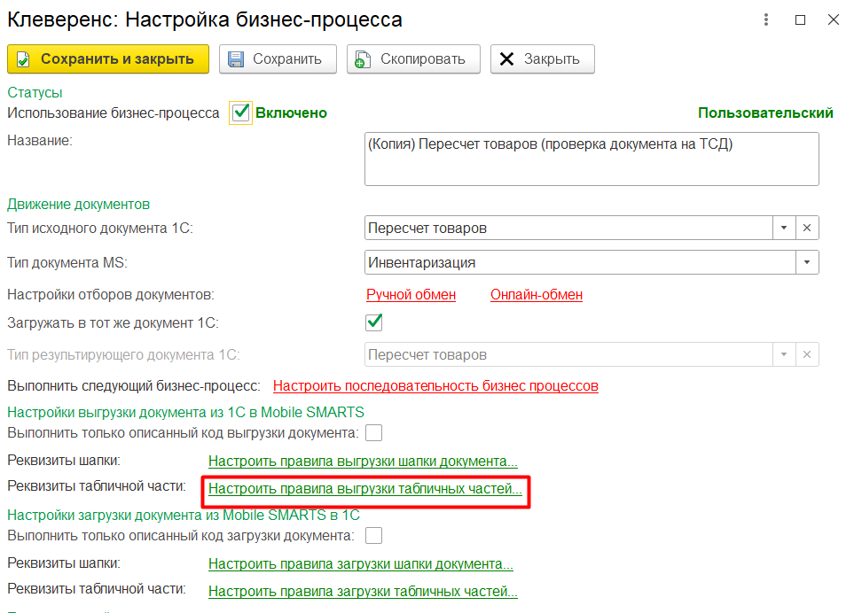This screenshot has width=854, height=613.
Task: Open 'Настроить правила выгрузки шапки документа...' link
Action: point(363,462)
